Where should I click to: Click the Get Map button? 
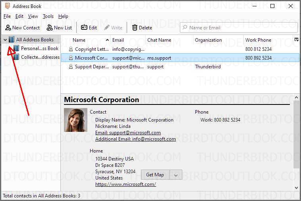tap(155, 175)
